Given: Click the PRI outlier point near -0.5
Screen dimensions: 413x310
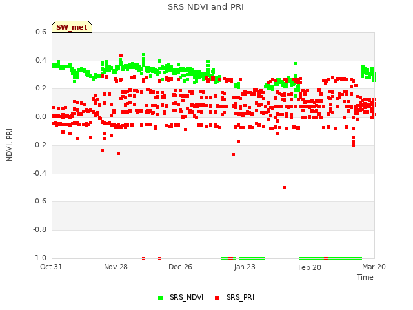Looking at the screenshot, I should 284,188.
